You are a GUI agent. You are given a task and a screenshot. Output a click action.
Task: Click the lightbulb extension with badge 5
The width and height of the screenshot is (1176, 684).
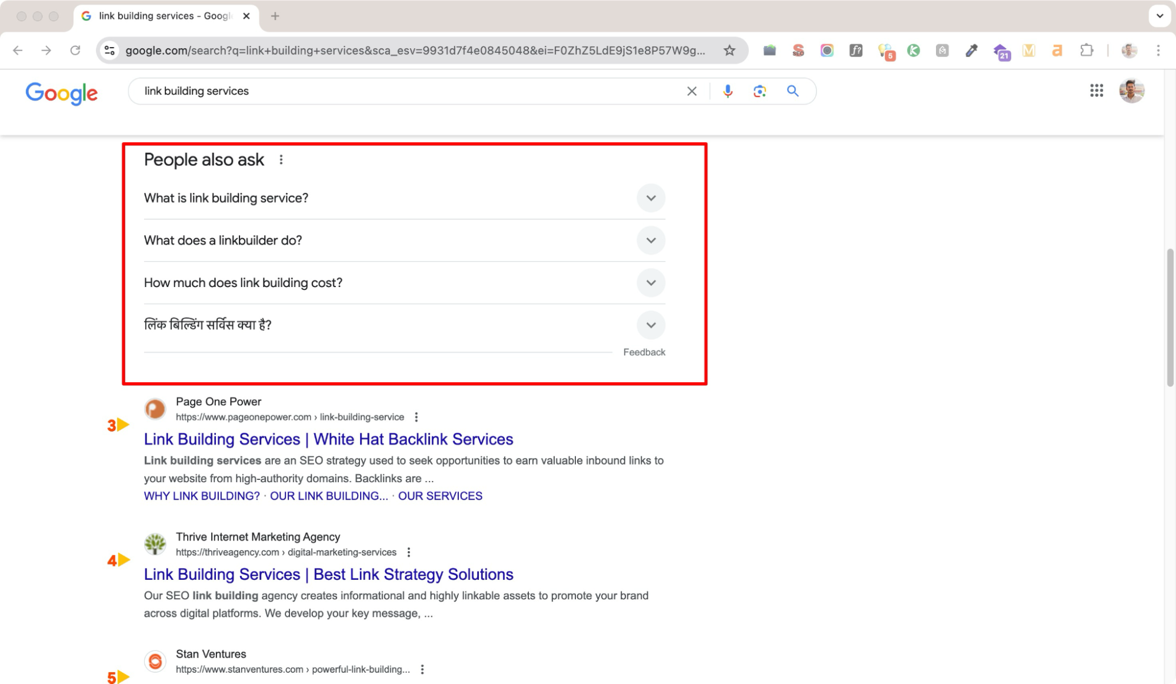click(886, 51)
